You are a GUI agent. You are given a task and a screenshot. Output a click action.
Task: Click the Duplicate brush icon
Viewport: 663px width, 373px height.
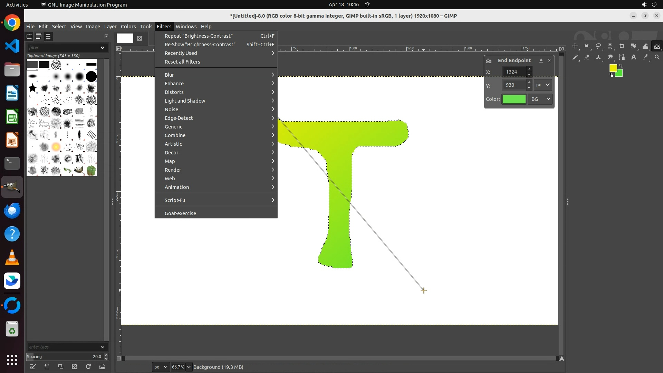pos(61,367)
